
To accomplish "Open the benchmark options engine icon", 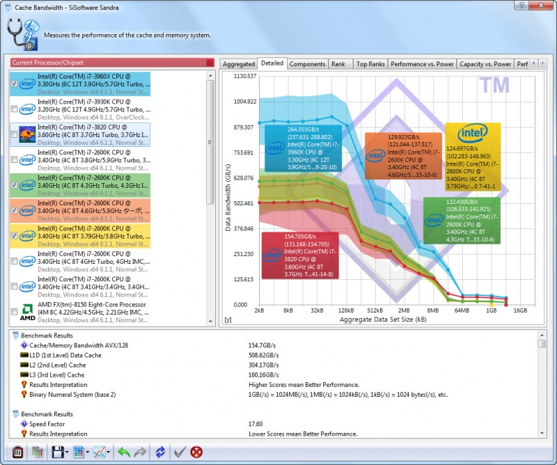I will coord(17,452).
